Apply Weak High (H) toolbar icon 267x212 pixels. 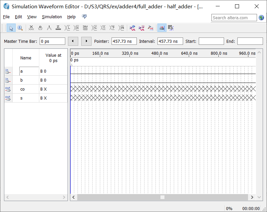pyautogui.click(x=76, y=28)
